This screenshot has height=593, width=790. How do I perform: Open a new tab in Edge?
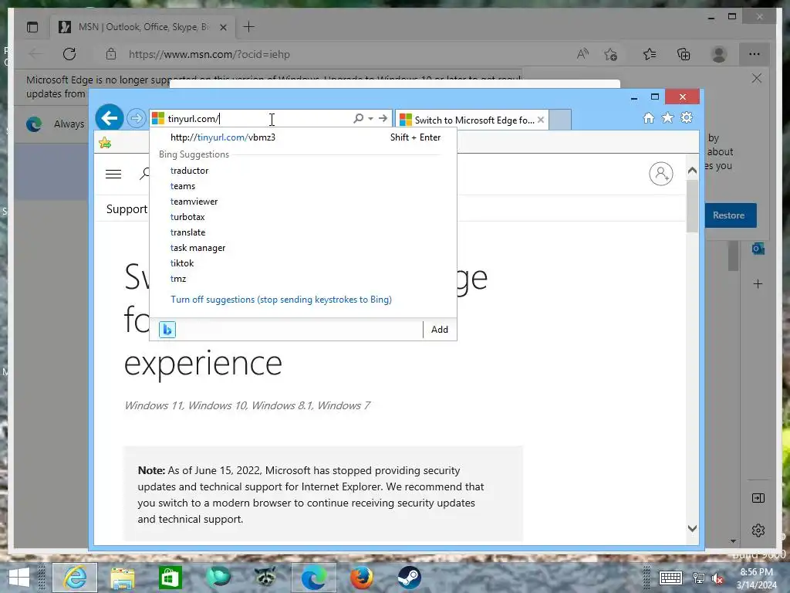[249, 27]
